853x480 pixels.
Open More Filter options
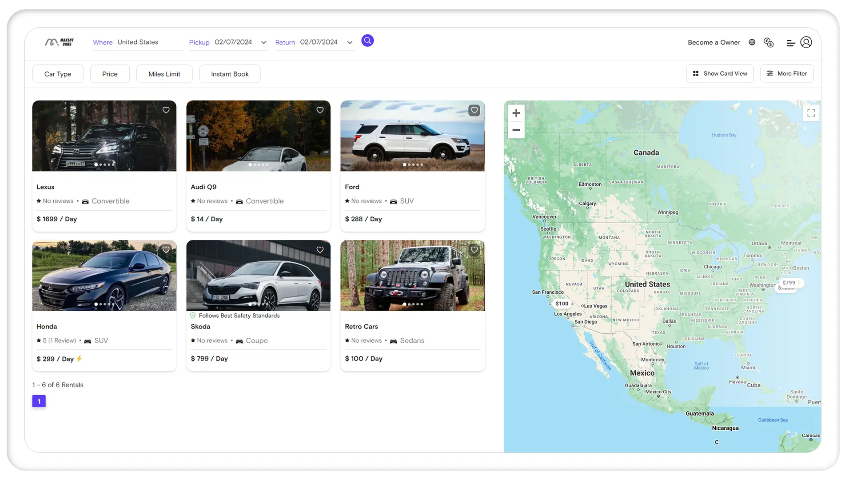tap(787, 73)
